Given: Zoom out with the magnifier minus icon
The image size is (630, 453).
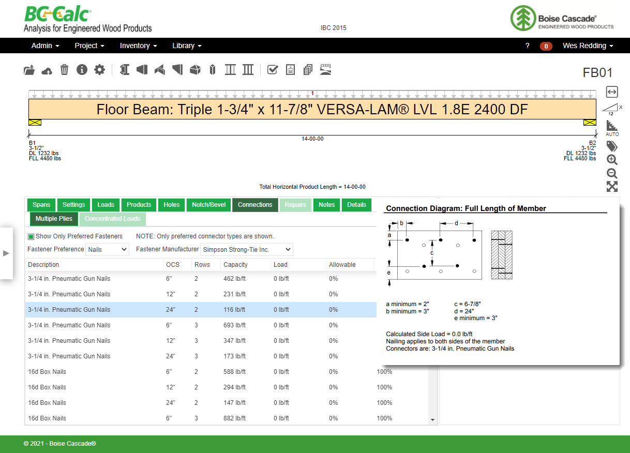Looking at the screenshot, I should pyautogui.click(x=612, y=173).
